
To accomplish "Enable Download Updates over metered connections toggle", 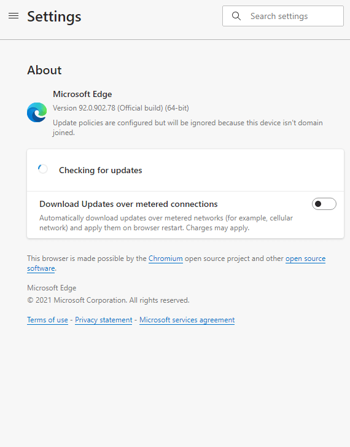I will click(324, 204).
